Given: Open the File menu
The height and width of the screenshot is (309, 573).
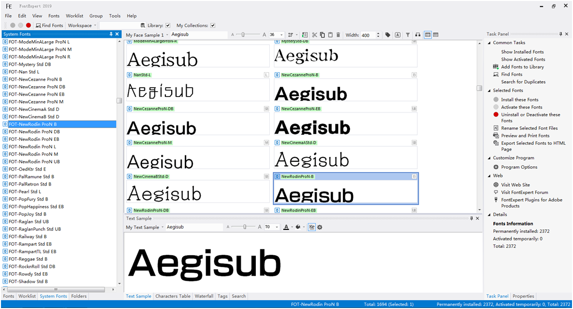Looking at the screenshot, I should point(8,16).
